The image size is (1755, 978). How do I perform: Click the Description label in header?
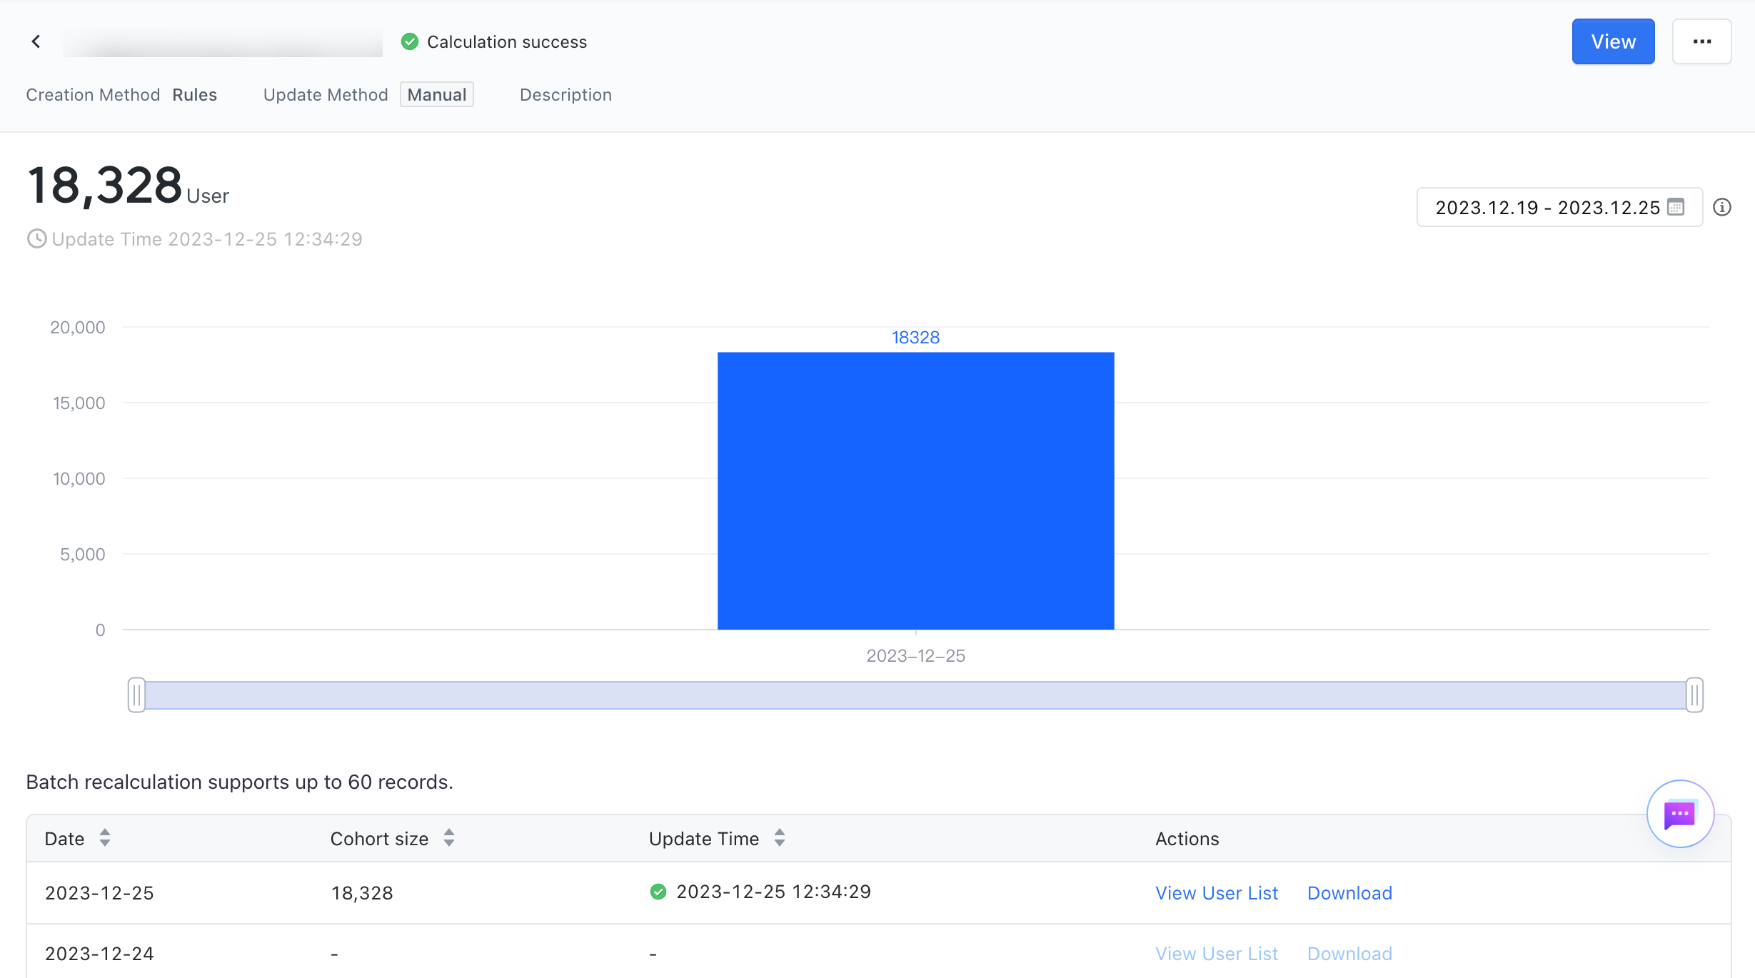[x=565, y=95]
